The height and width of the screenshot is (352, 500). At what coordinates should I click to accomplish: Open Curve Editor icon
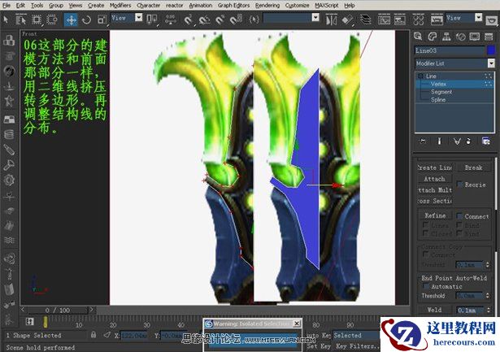coord(384,20)
